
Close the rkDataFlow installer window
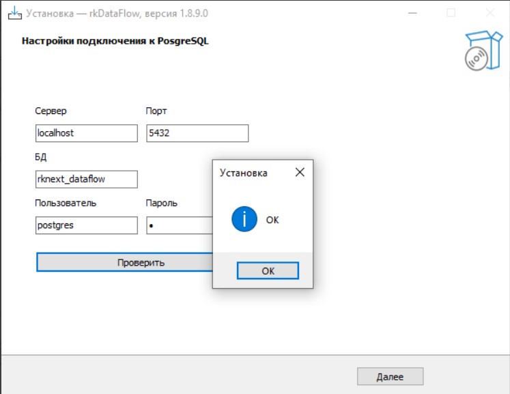[x=490, y=13]
